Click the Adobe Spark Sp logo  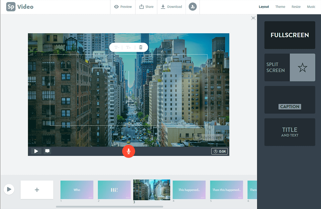coord(11,7)
